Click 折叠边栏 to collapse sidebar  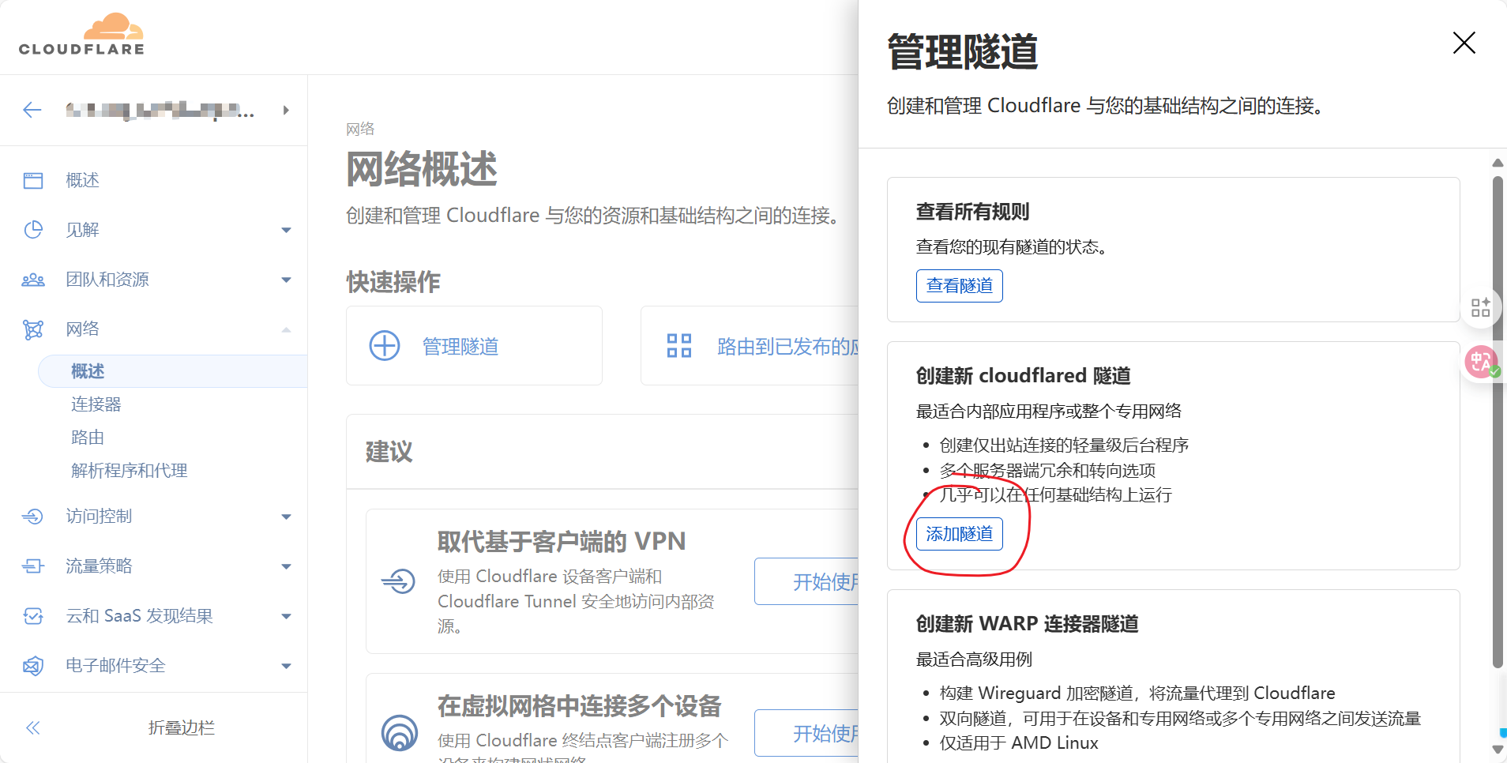click(182, 728)
